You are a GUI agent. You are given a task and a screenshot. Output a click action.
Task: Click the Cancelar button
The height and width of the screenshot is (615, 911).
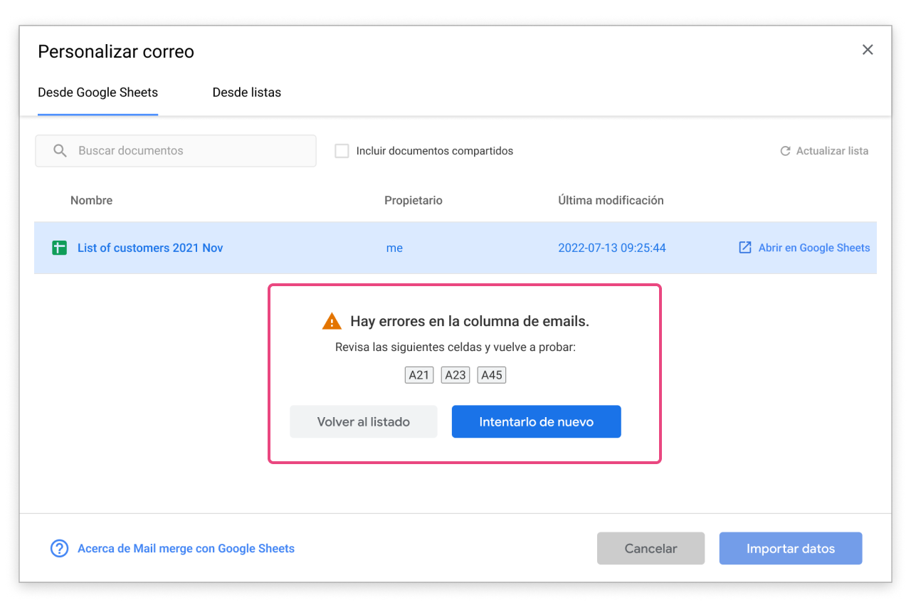click(651, 549)
